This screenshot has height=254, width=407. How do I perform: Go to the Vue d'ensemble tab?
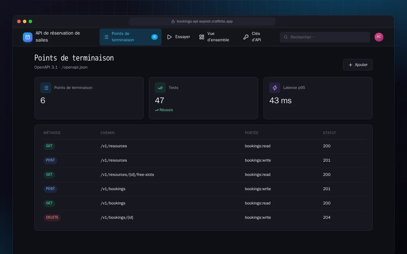[x=217, y=37]
